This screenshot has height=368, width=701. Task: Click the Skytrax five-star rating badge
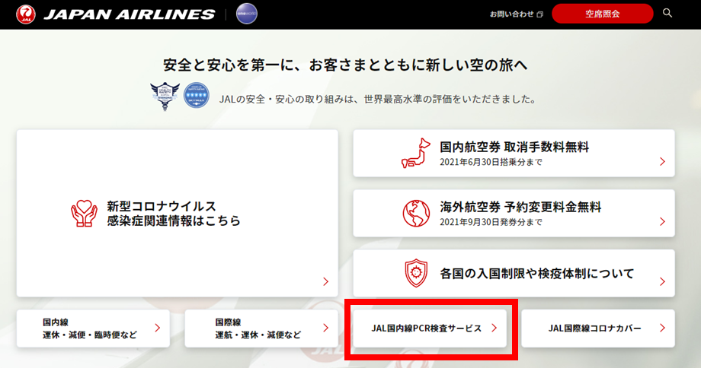click(197, 95)
